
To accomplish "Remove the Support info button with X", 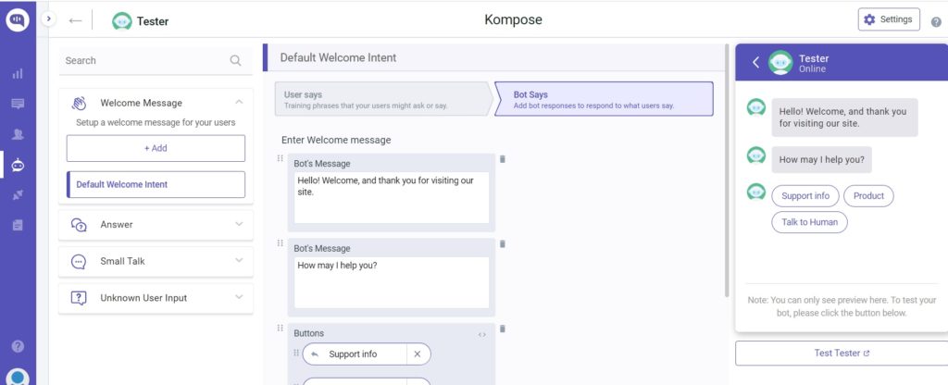I will pyautogui.click(x=418, y=354).
